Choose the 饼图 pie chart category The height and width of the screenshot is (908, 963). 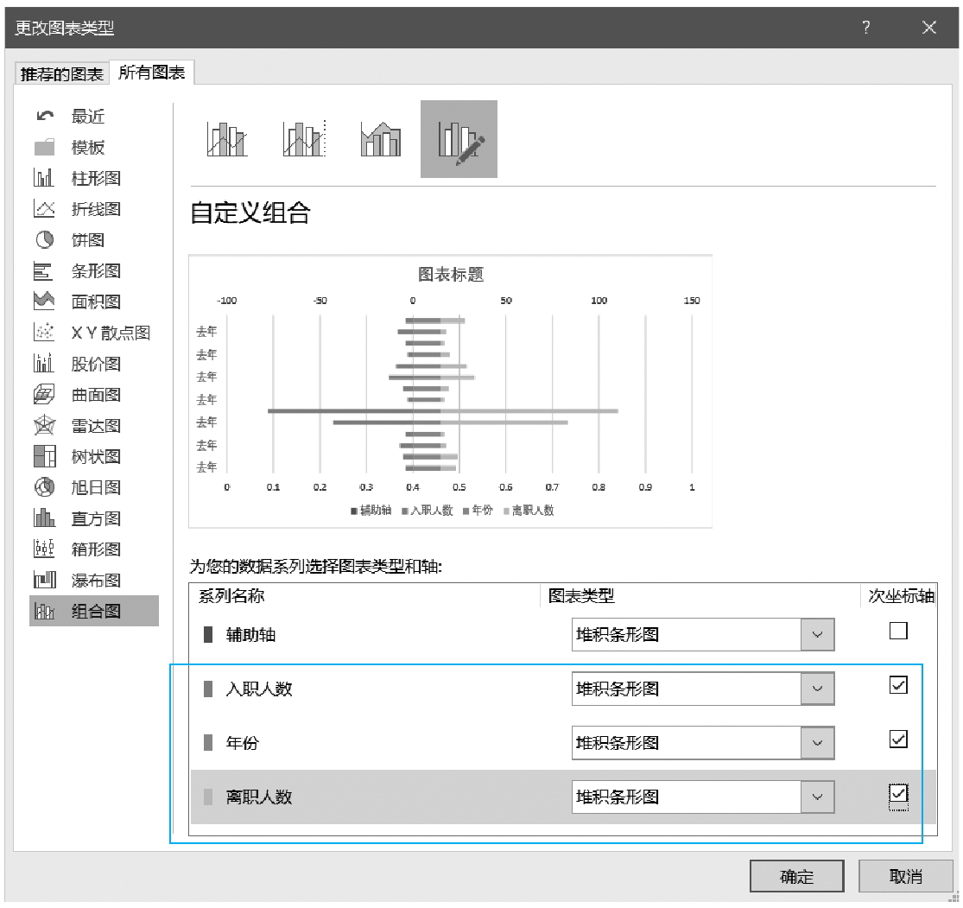[87, 240]
